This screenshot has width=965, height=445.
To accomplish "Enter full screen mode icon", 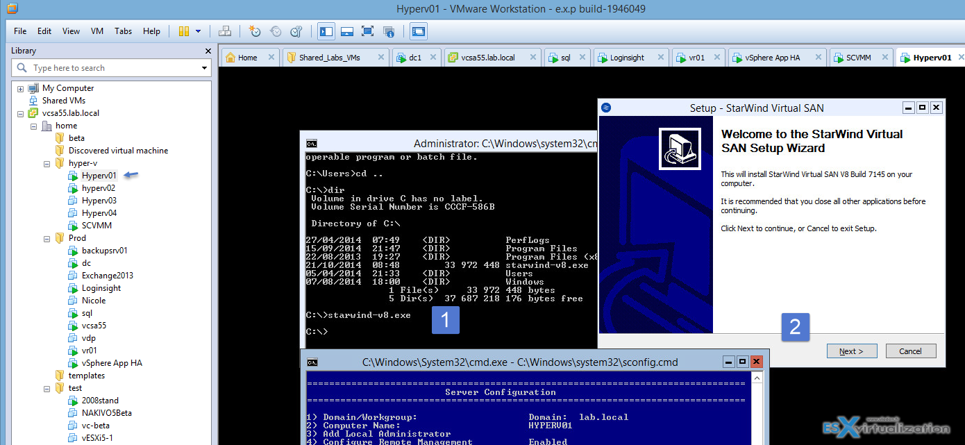I will [x=367, y=31].
